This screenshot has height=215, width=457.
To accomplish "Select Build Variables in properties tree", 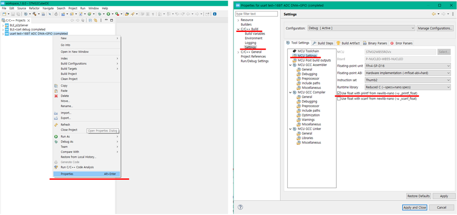I will pyautogui.click(x=255, y=34).
